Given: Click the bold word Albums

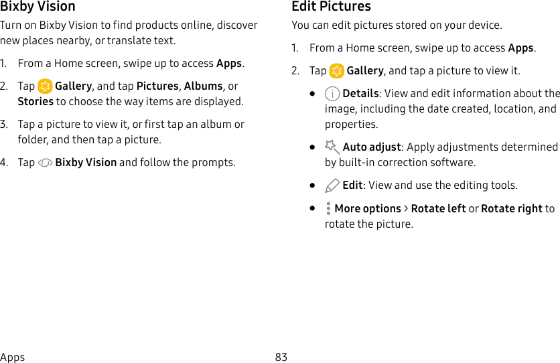Looking at the screenshot, I should click(x=203, y=86).
